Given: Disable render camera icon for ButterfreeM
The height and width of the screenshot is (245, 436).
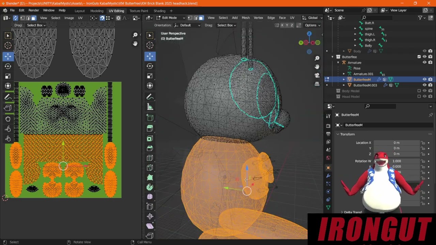Looking at the screenshot, I should click(x=430, y=79).
